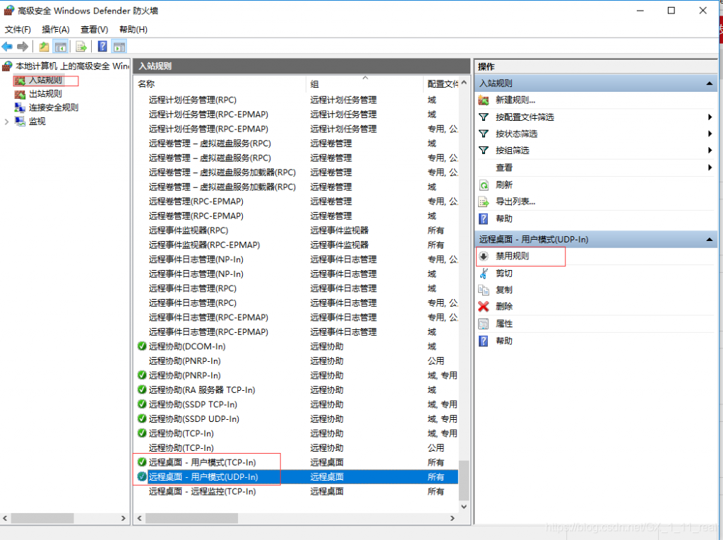This screenshot has height=540, width=723.
Task: Click the rules list horizontal scrollbar thumb
Action: click(x=192, y=518)
